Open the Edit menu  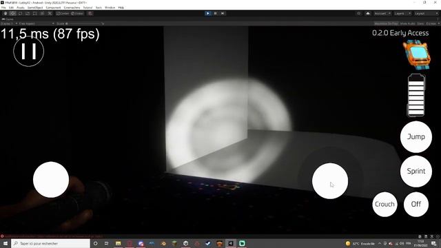(11, 8)
